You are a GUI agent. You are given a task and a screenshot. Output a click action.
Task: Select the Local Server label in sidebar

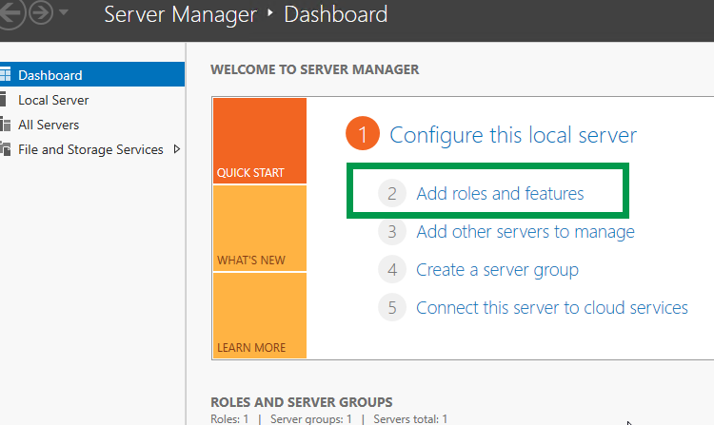(53, 100)
